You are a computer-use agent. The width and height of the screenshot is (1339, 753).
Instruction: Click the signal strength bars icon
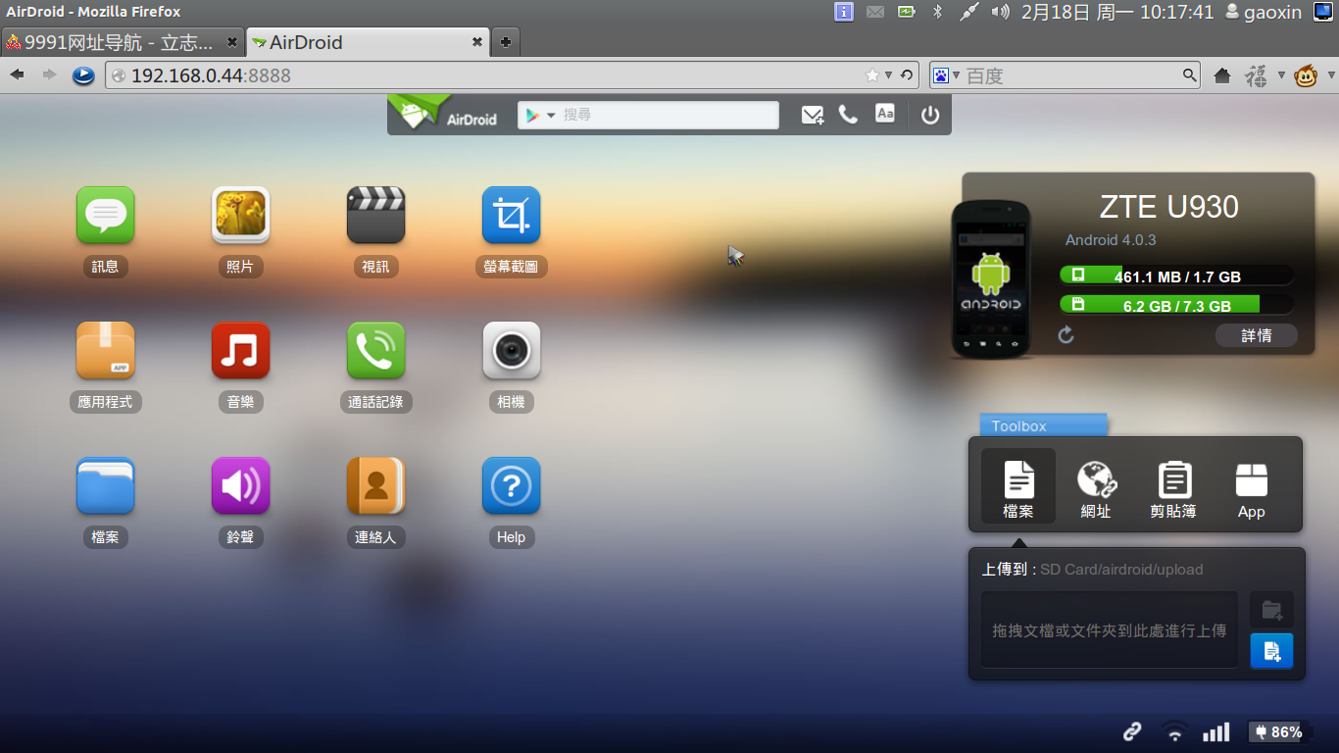pyautogui.click(x=1215, y=731)
